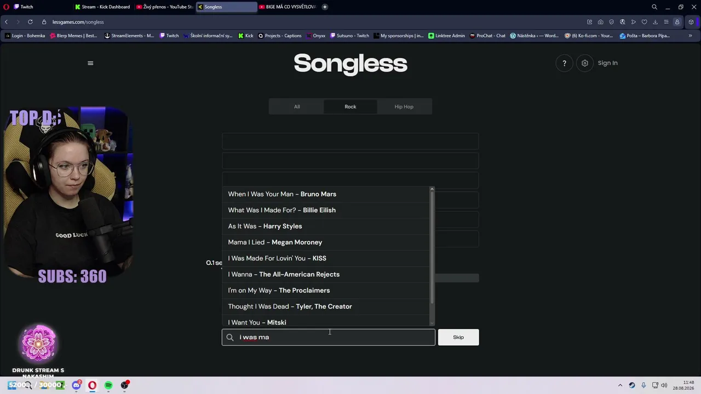Viewport: 701px width, 394px height.
Task: Switch to Stream - Kick Dashboard tab
Action: pyautogui.click(x=103, y=7)
